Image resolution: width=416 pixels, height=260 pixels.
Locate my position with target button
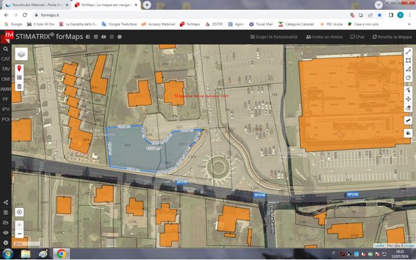click(x=19, y=212)
